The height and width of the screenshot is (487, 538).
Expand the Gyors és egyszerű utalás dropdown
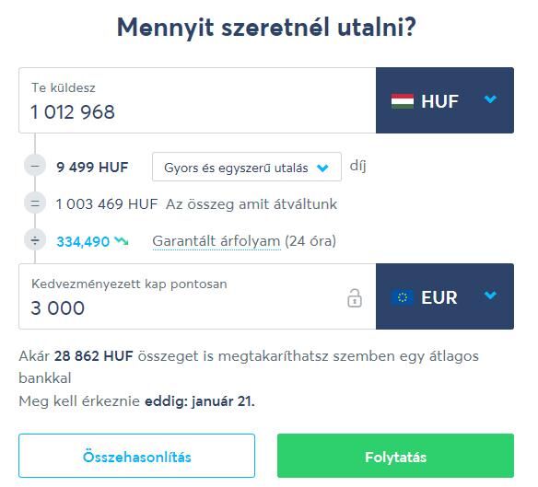[247, 167]
